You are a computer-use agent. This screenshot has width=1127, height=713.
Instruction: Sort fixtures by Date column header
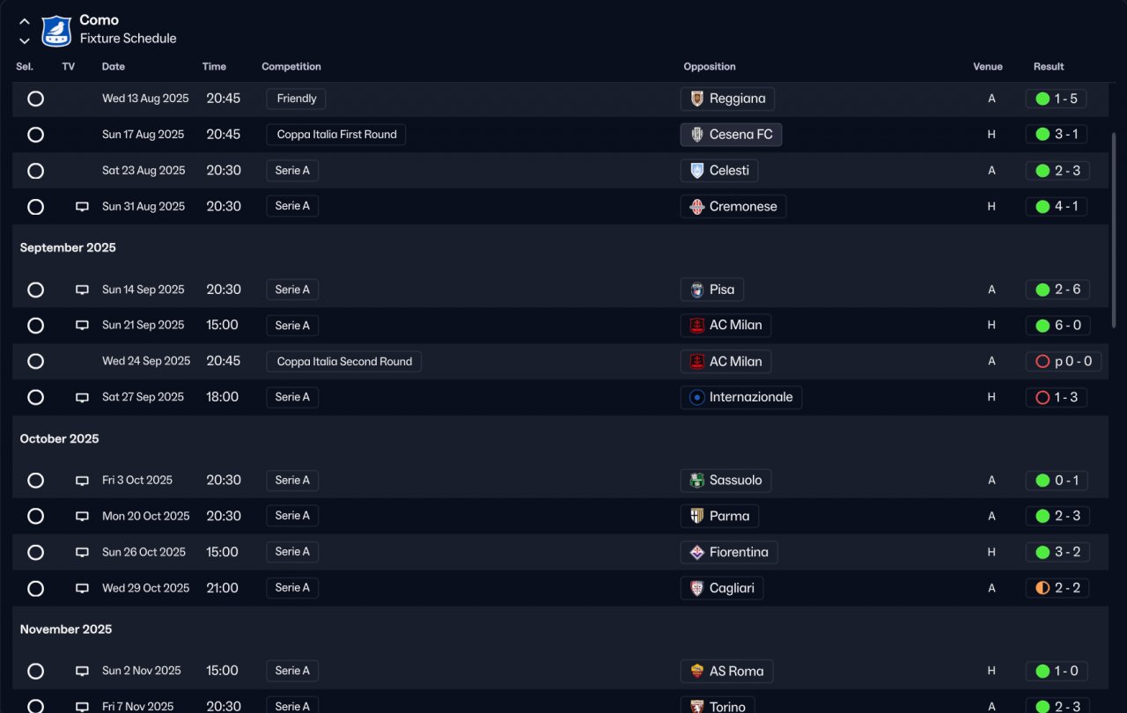point(114,67)
